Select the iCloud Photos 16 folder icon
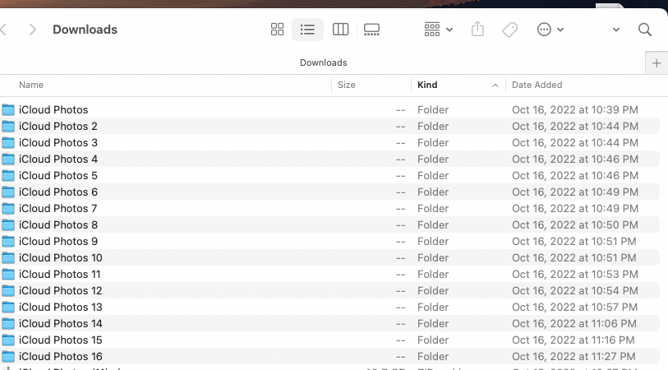 [x=8, y=356]
